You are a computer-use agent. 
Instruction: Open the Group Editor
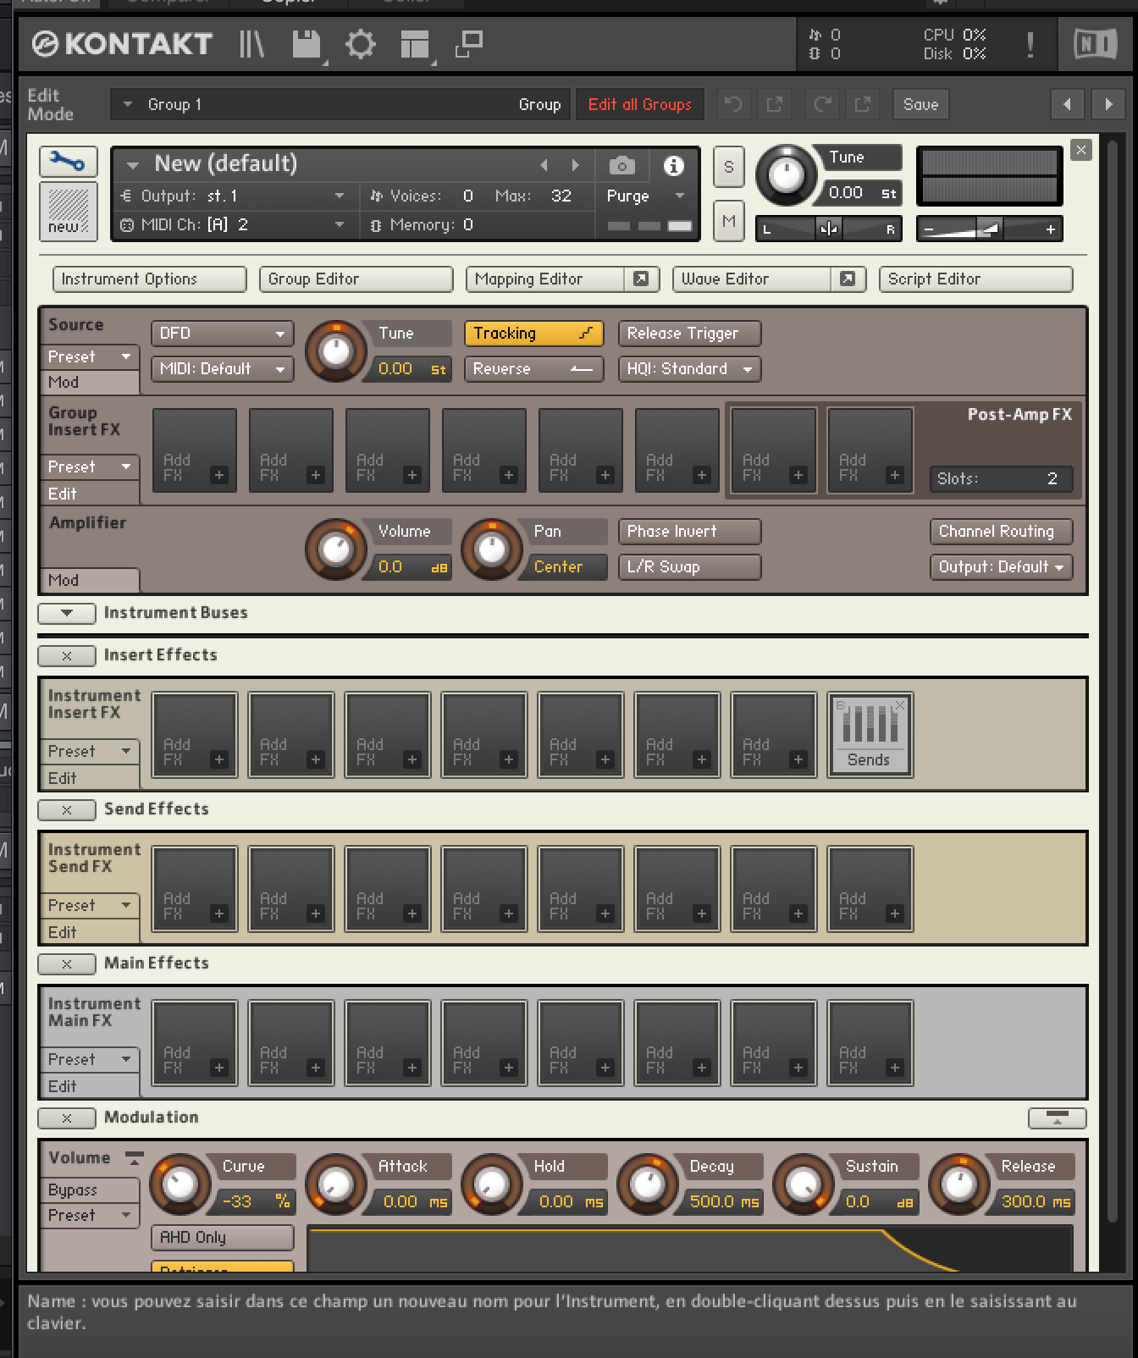356,279
